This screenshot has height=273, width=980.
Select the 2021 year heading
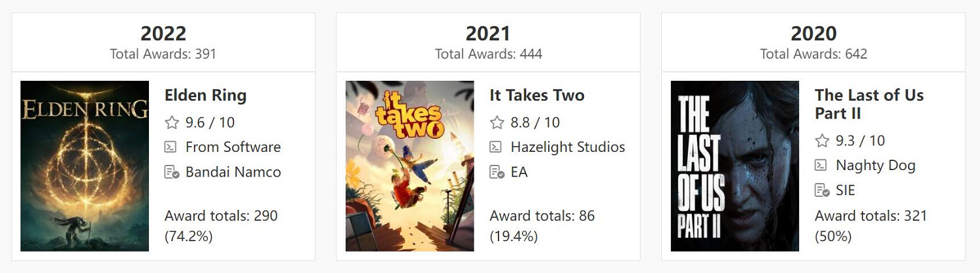(x=488, y=33)
